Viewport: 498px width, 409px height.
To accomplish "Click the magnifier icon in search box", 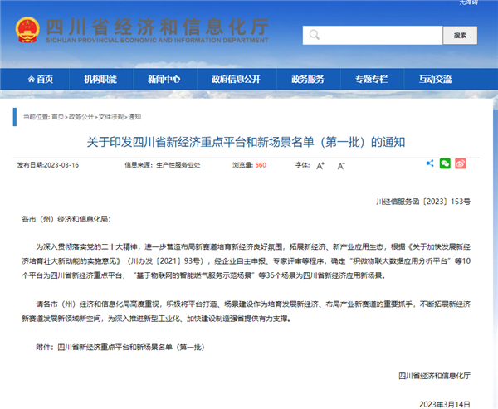I will point(313,36).
